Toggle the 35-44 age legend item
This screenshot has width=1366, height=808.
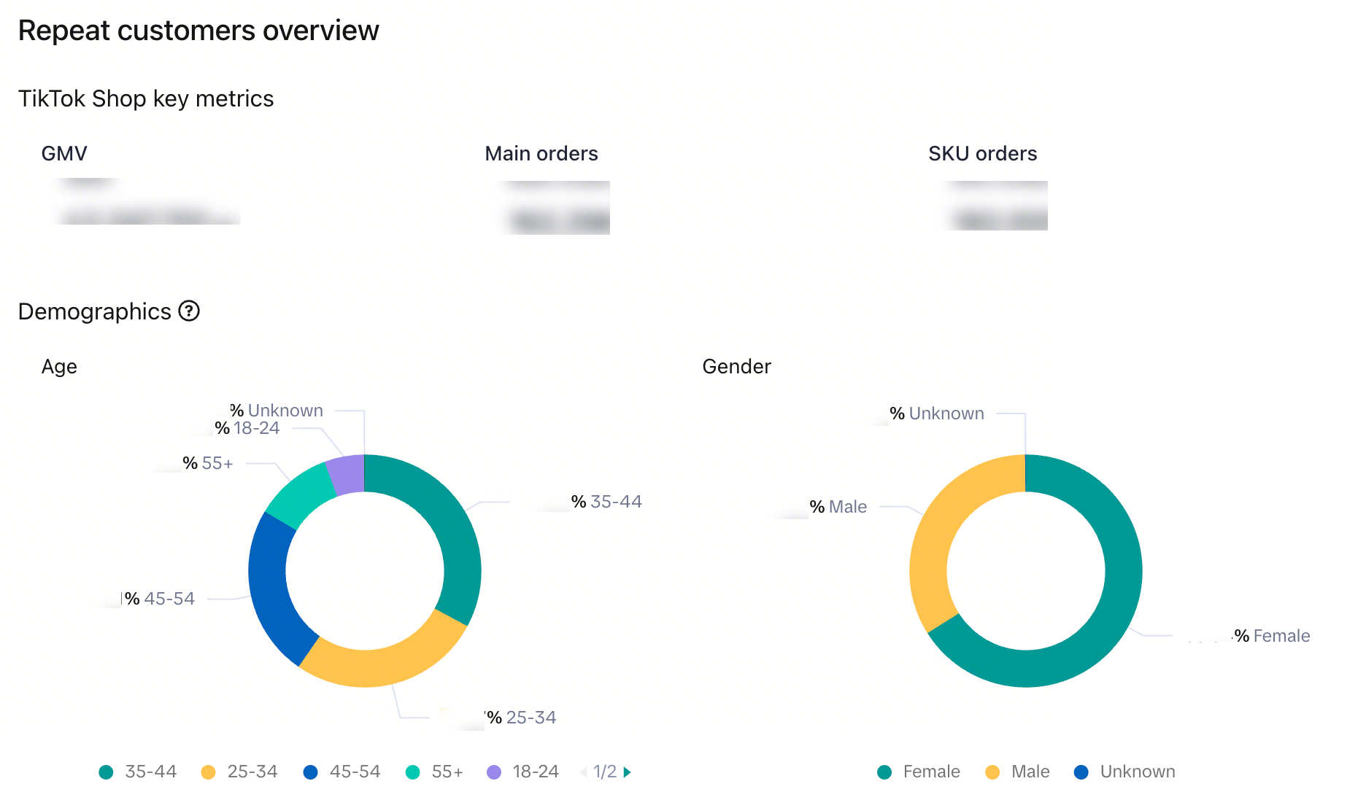138,772
